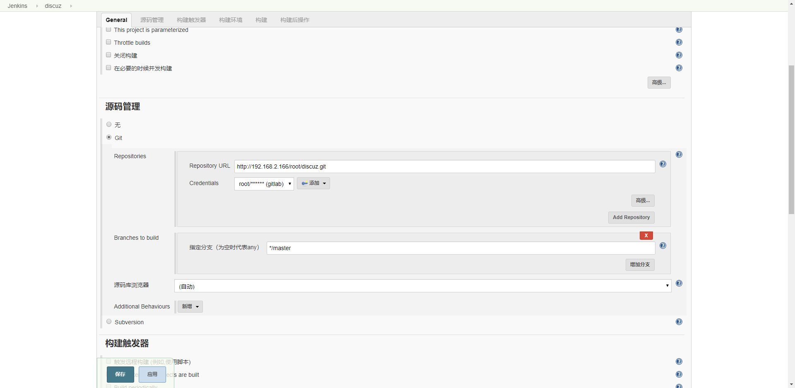Go to discuz breadcrumb link
Screen dimensions: 795x388
53,6
